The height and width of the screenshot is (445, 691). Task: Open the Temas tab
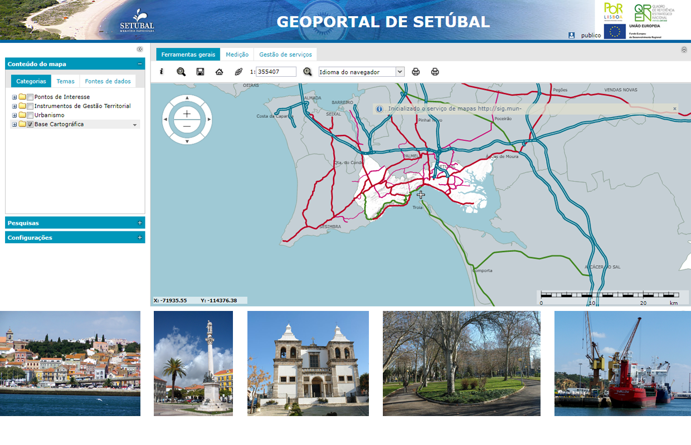click(x=65, y=81)
